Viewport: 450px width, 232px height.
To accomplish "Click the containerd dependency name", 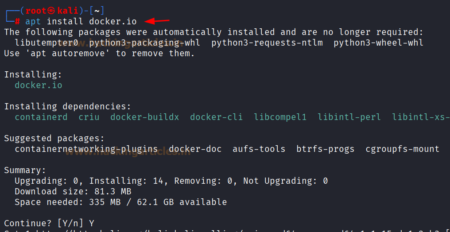I will tap(41, 117).
